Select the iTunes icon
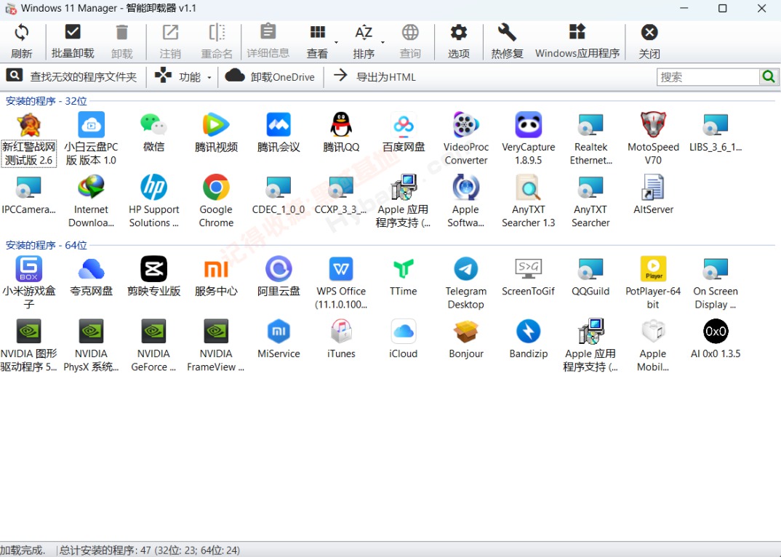Screen dimensions: 781x557 point(341,332)
